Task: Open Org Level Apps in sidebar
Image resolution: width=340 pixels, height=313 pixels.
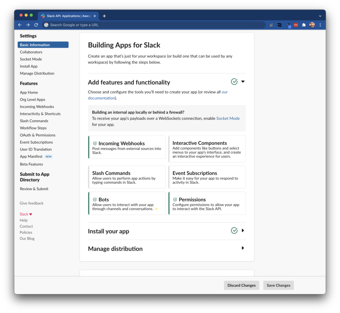Action: point(33,100)
